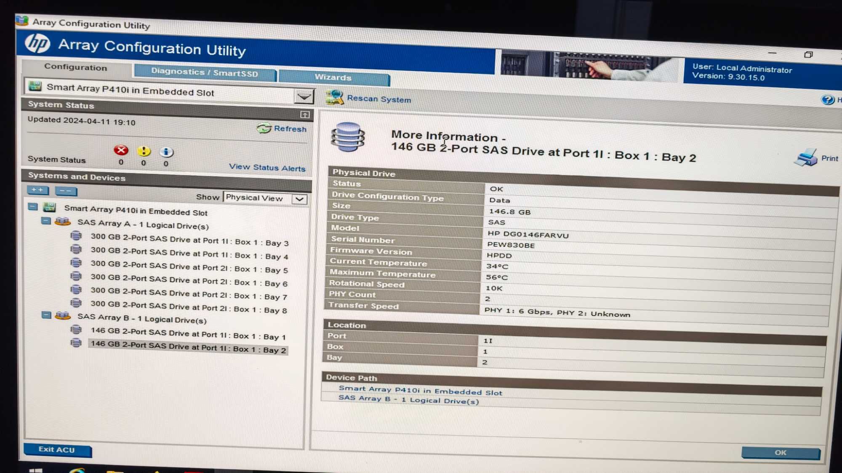Click drive icon for Bay 8 row

pos(76,303)
